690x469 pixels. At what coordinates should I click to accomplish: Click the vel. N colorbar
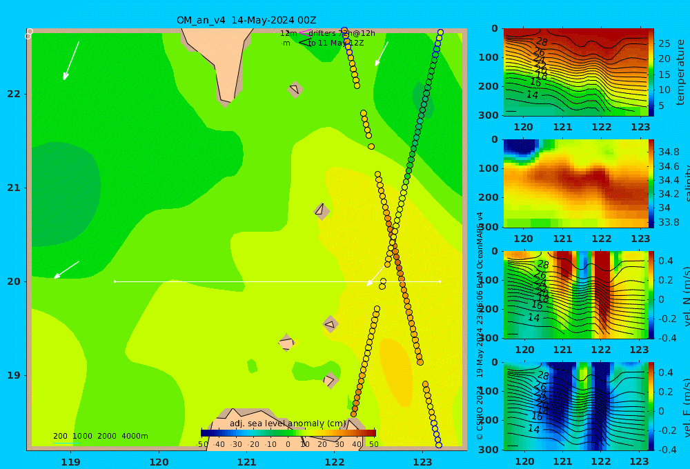(x=651, y=295)
